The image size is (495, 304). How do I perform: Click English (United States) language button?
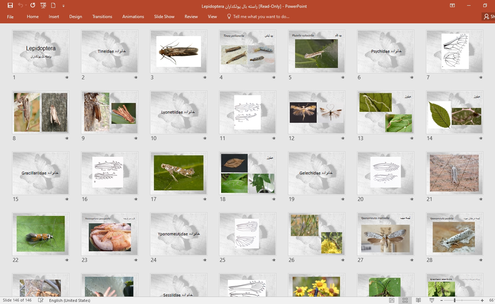click(x=70, y=300)
